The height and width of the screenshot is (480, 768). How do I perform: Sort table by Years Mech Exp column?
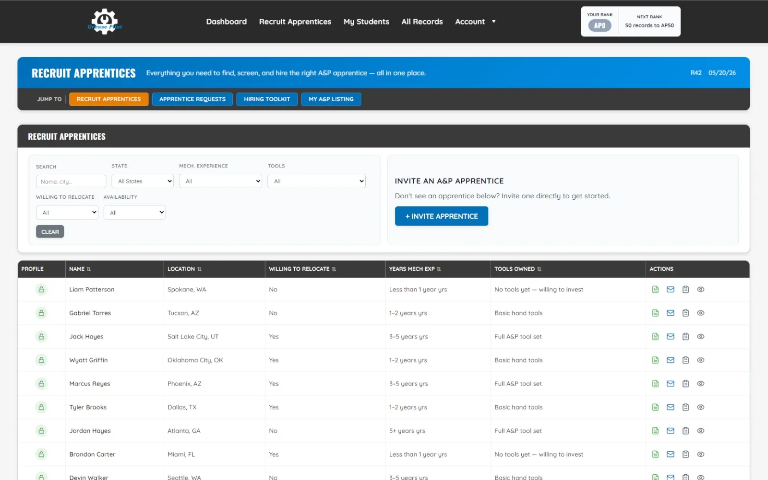click(x=415, y=269)
